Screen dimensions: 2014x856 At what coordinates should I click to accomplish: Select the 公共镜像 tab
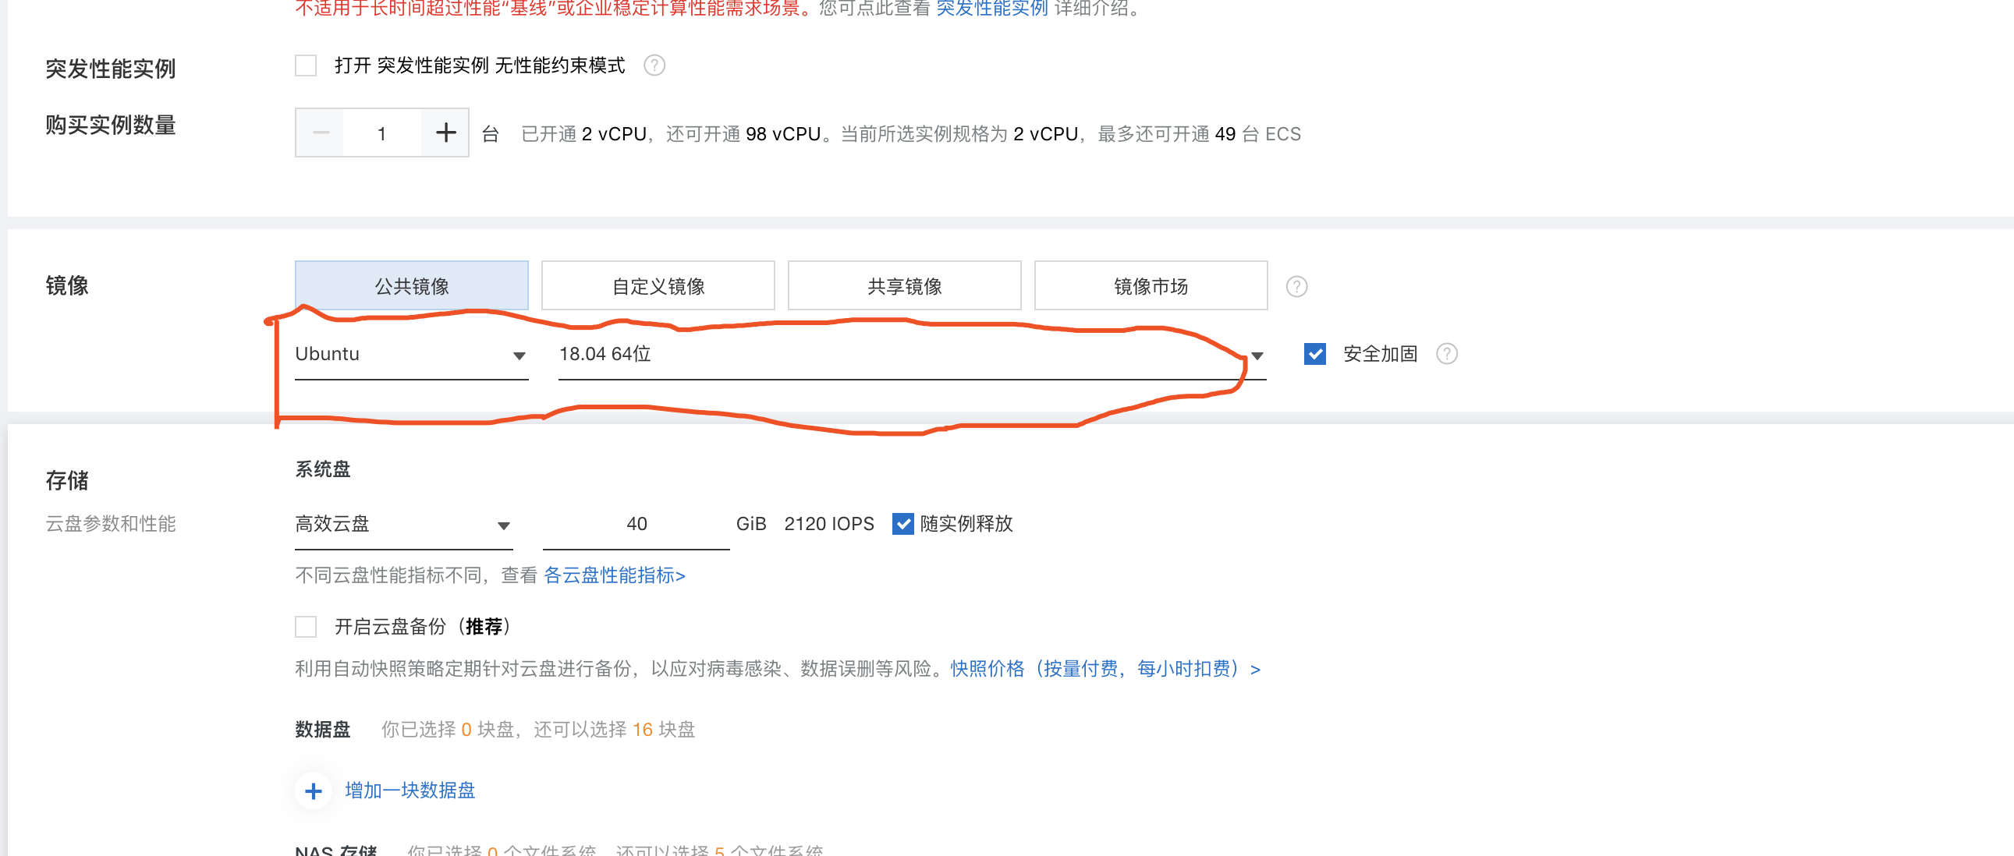click(x=411, y=287)
